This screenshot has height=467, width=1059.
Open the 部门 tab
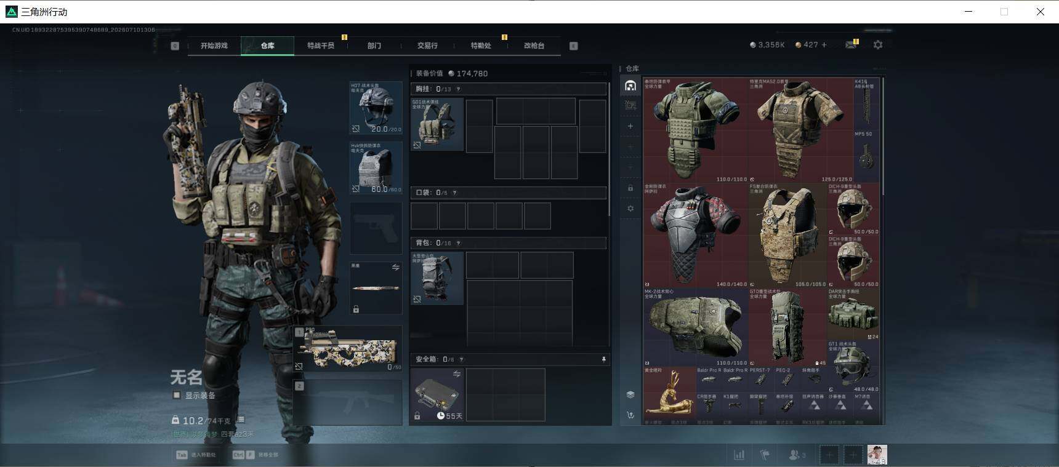[374, 46]
